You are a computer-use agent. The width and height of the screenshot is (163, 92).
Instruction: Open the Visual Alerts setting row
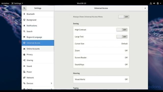101,79
